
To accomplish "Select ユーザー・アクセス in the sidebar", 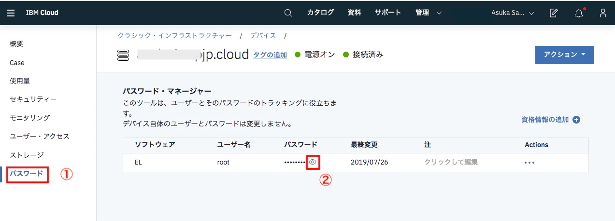I will pos(40,136).
